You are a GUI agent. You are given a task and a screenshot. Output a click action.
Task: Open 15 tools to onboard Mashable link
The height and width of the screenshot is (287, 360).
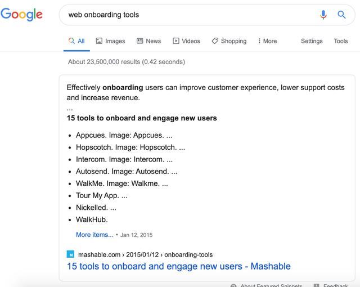(179, 266)
